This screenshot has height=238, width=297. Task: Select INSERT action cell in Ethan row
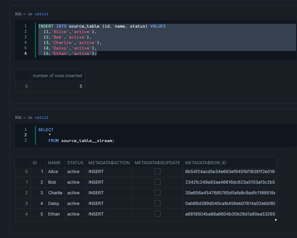point(109,214)
